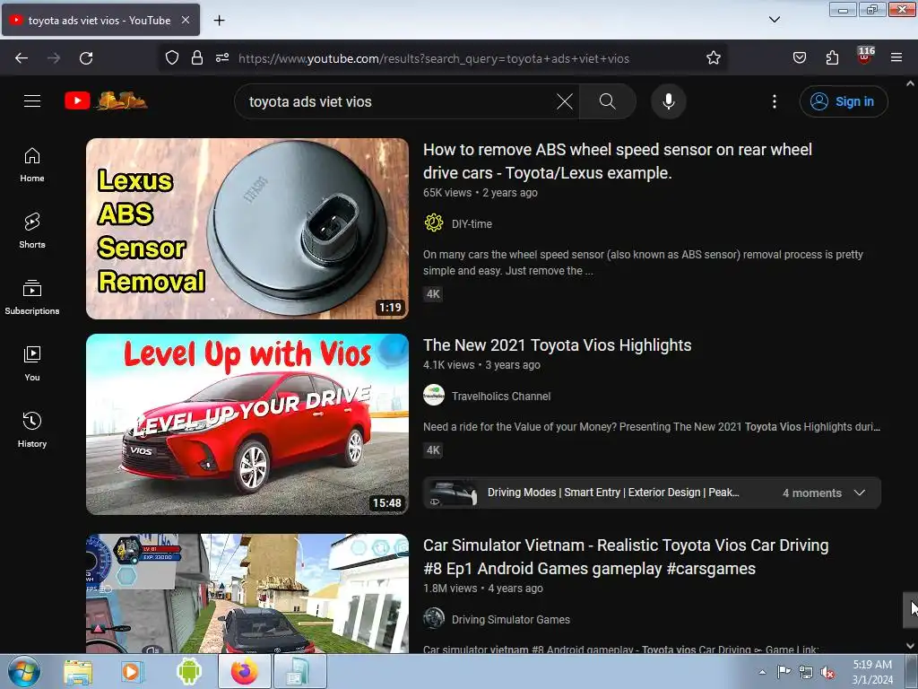
Task: Click the 65K views text
Action: tap(447, 193)
